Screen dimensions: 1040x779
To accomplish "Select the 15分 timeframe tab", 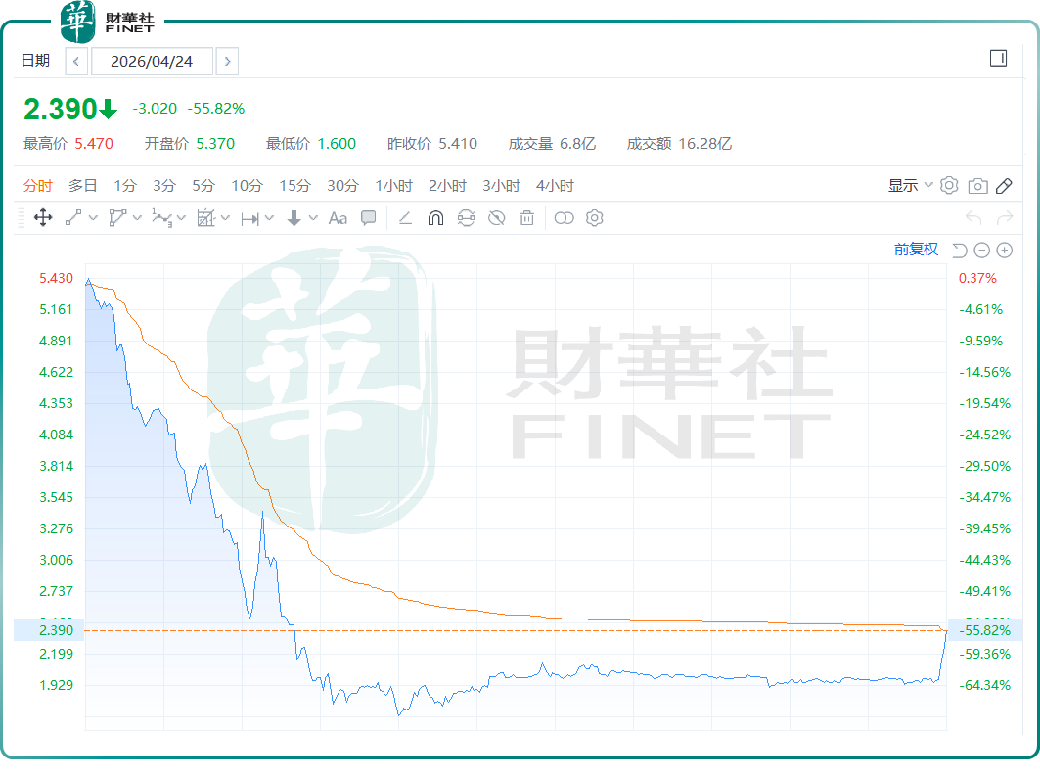I will coord(295,186).
